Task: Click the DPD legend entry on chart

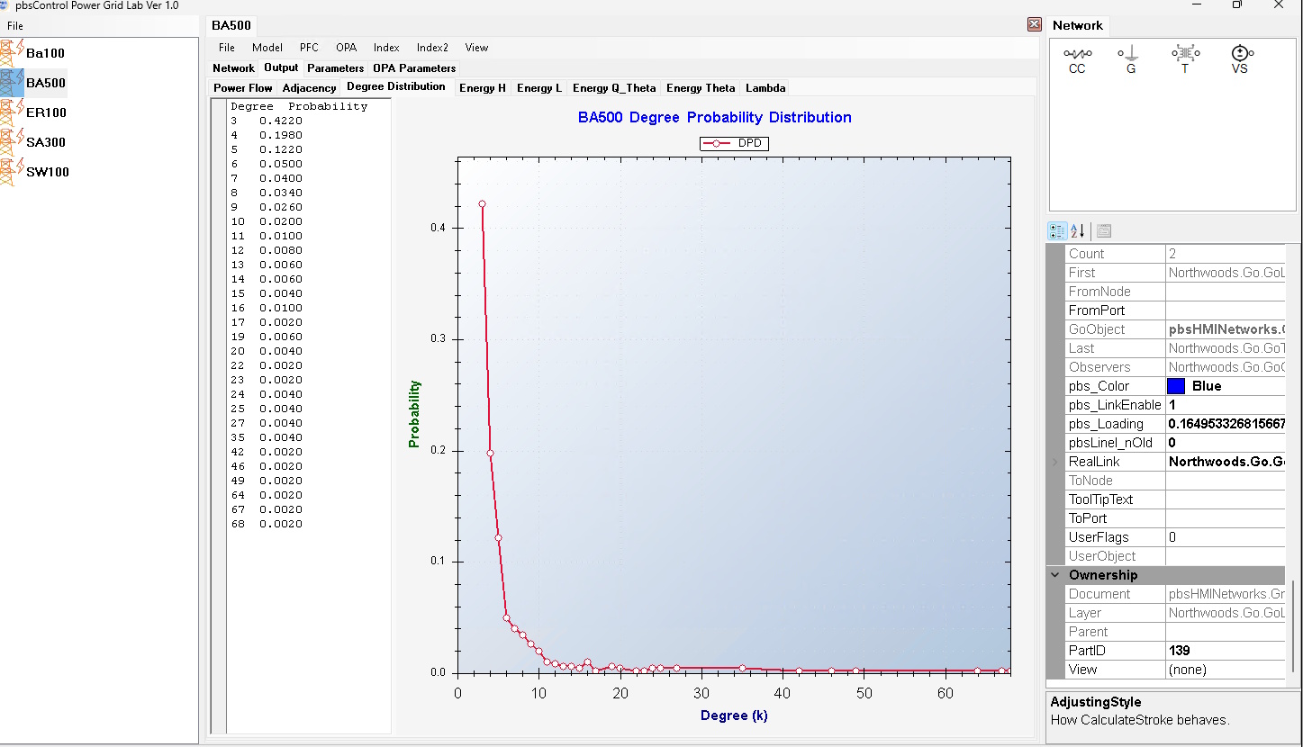Action: pos(735,143)
